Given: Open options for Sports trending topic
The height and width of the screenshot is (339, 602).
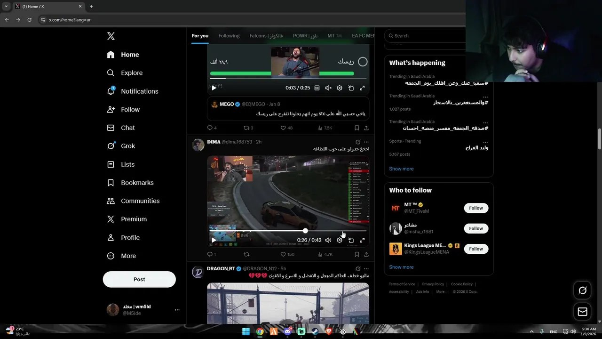Looking at the screenshot, I should (x=485, y=141).
